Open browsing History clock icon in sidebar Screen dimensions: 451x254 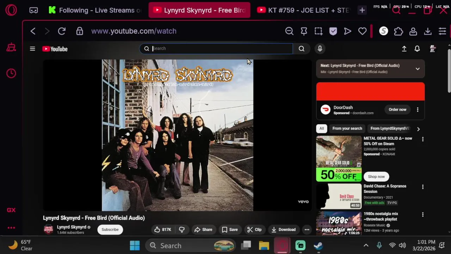pyautogui.click(x=11, y=73)
